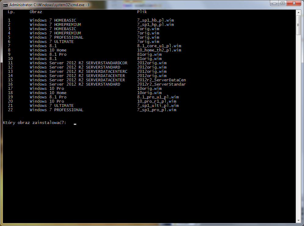This screenshot has width=304, height=226.
Task: Click '7orig.wim' in row 3
Action: click(x=148, y=29)
